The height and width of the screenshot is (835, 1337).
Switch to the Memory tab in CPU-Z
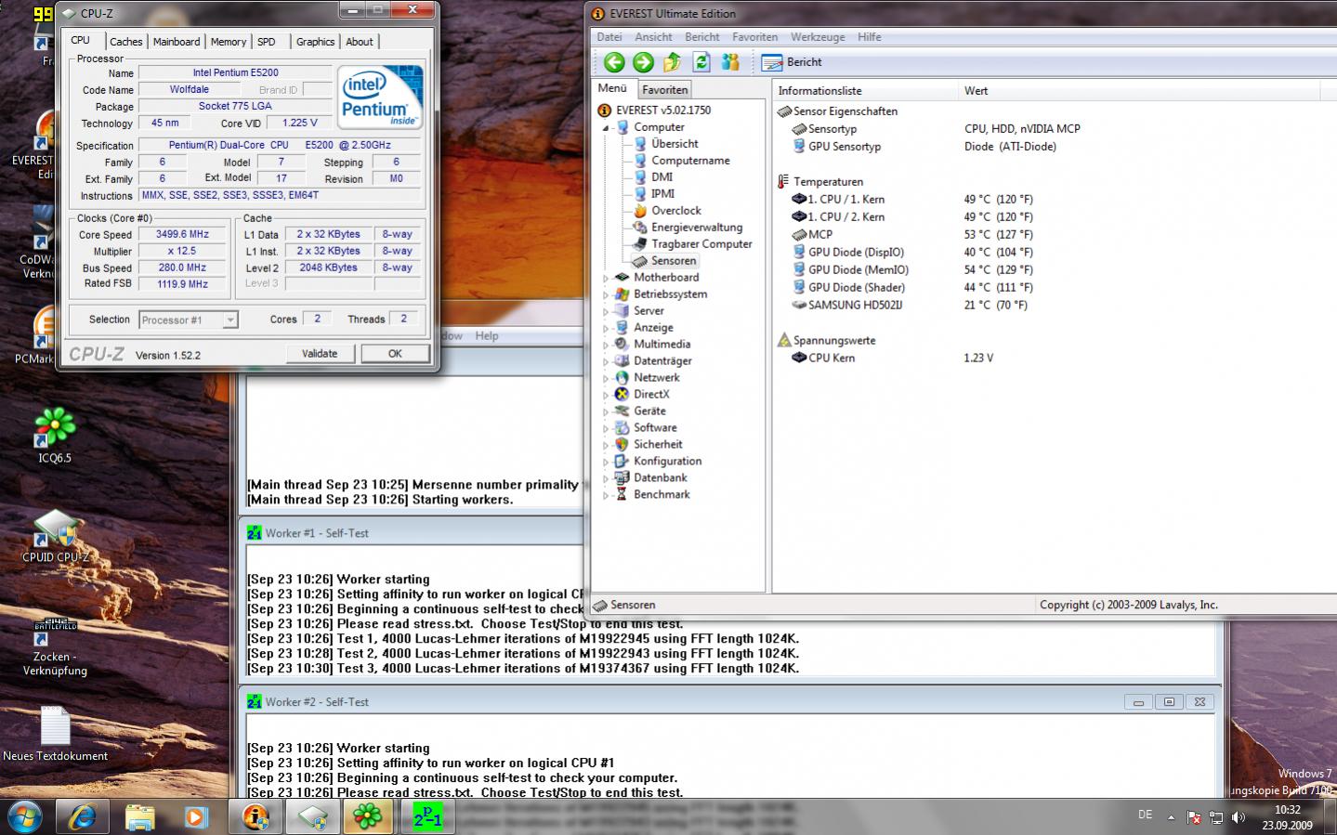(x=228, y=42)
